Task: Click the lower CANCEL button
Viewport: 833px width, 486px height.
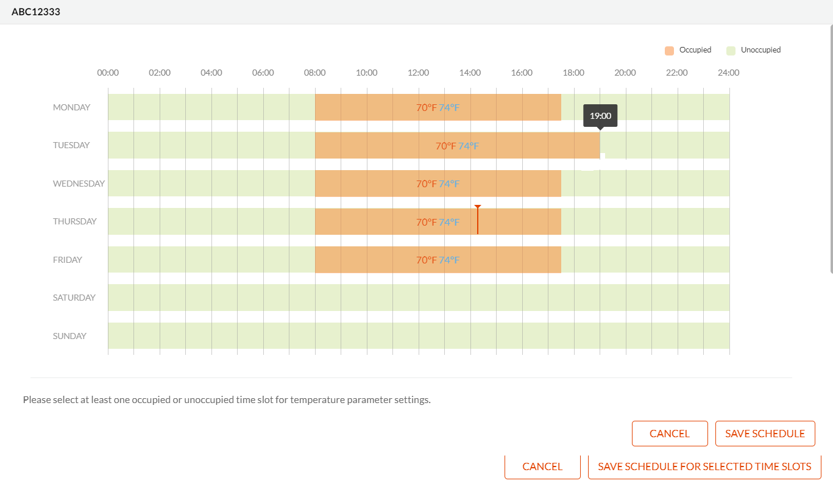Action: click(542, 466)
